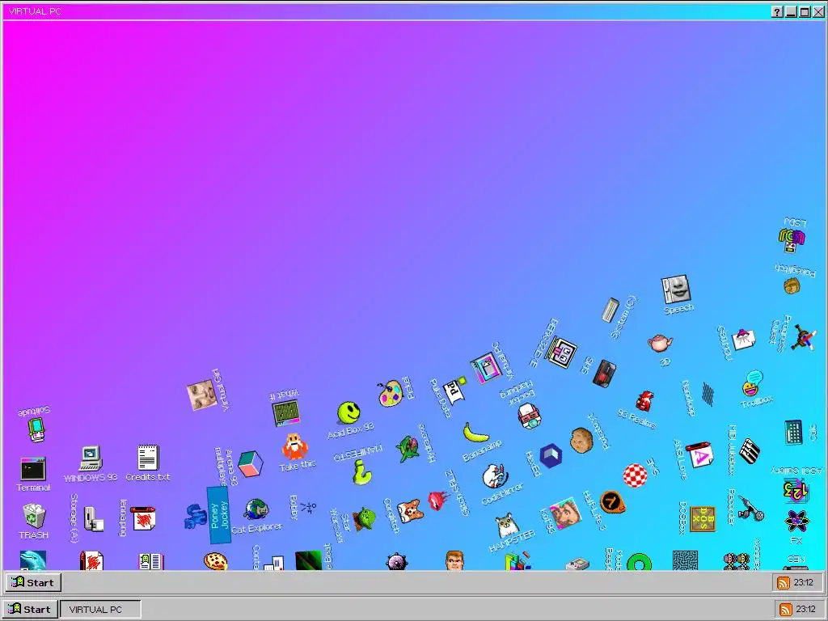Open the 3D teapot icon

[660, 343]
